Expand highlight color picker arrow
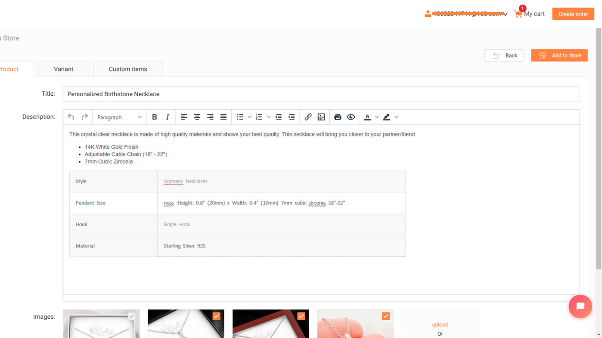The width and height of the screenshot is (602, 338). coord(396,117)
